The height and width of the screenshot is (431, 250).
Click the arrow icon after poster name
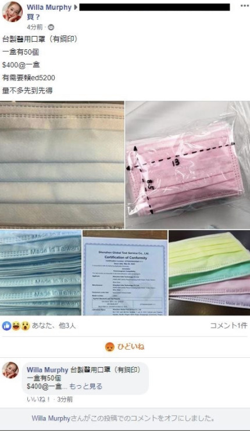[76, 8]
